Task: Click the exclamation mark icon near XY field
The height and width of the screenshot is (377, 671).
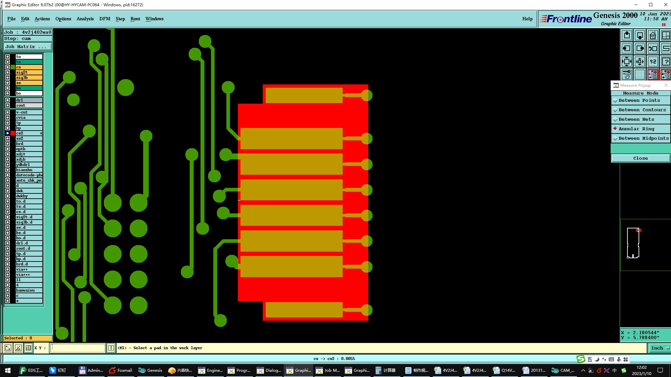Action: [x=111, y=348]
